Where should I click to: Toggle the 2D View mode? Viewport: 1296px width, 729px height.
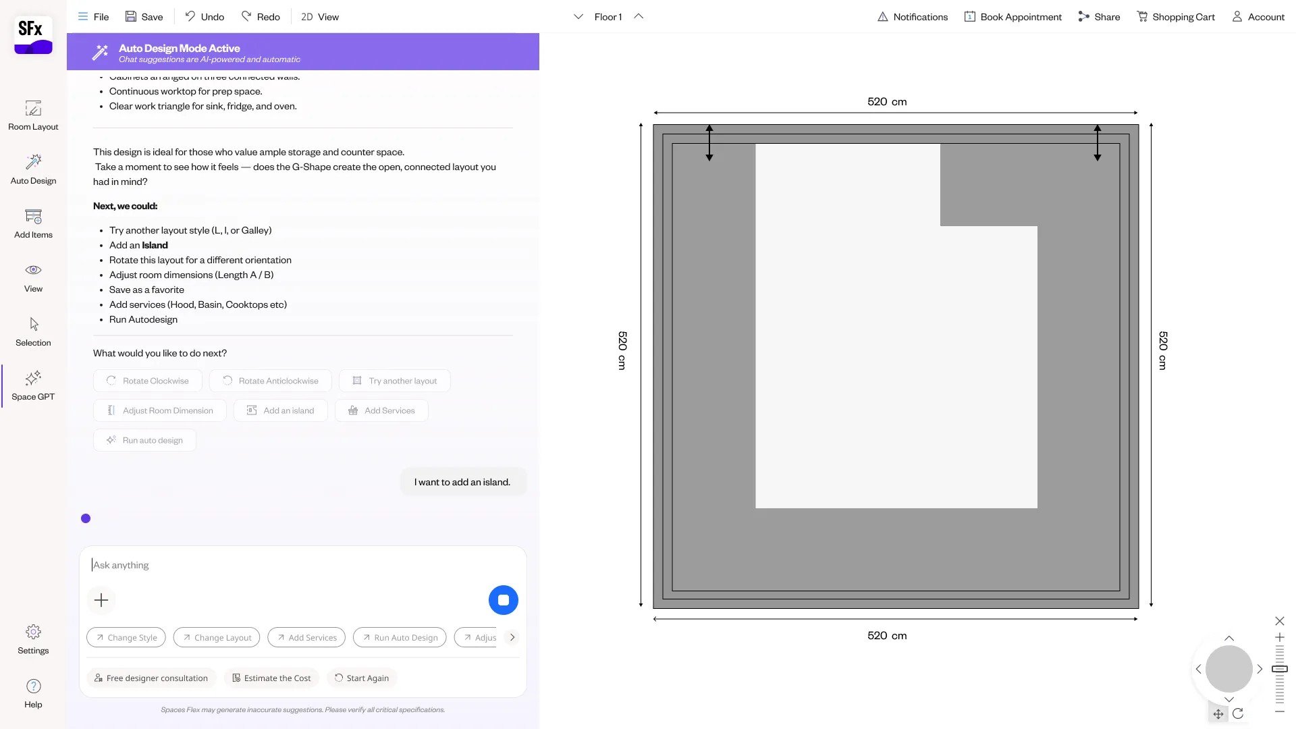[320, 16]
